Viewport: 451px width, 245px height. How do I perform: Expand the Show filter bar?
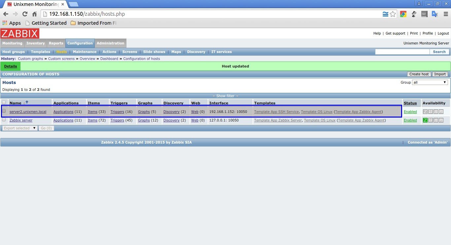point(225,96)
